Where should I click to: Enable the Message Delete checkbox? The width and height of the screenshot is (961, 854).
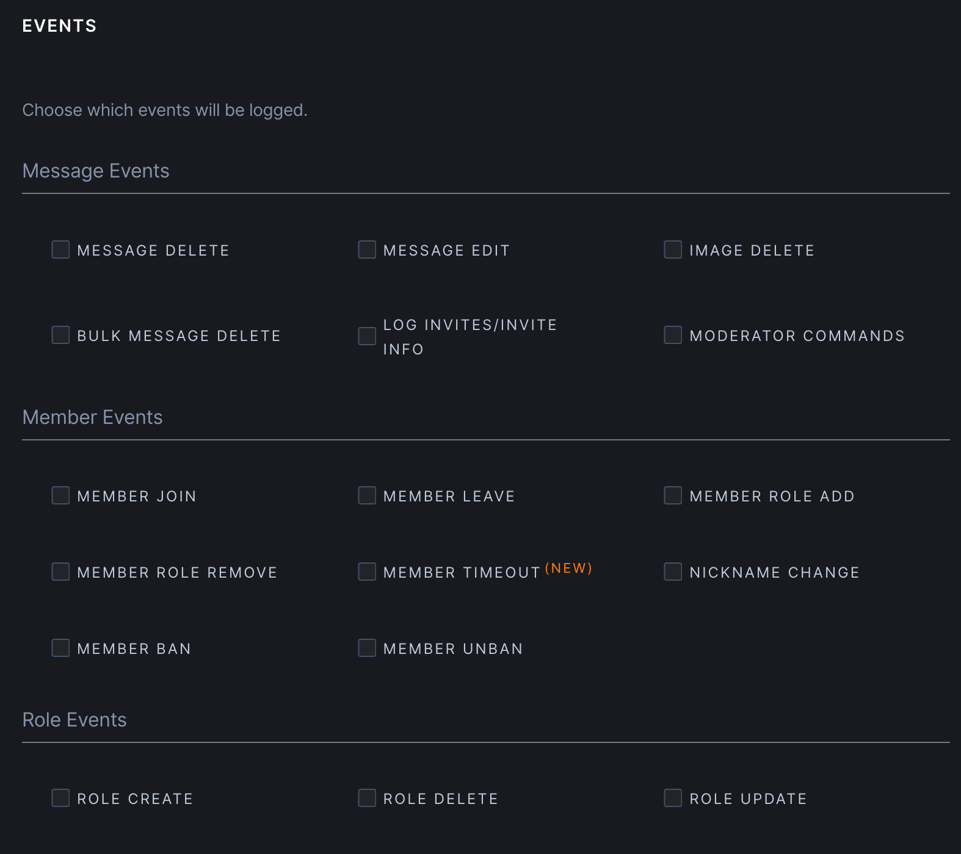tap(60, 249)
